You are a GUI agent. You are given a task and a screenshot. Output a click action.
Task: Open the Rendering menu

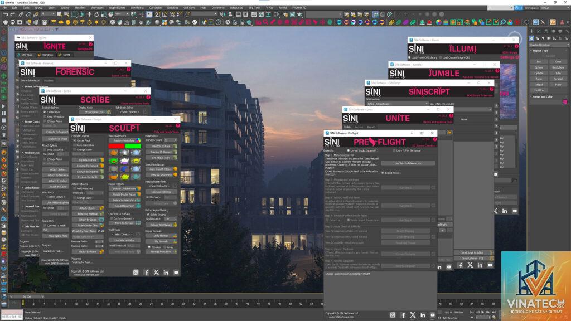click(137, 8)
